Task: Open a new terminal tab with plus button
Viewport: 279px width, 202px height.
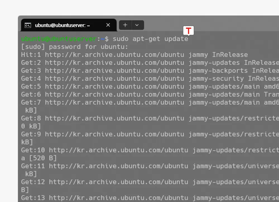Action: [x=125, y=25]
